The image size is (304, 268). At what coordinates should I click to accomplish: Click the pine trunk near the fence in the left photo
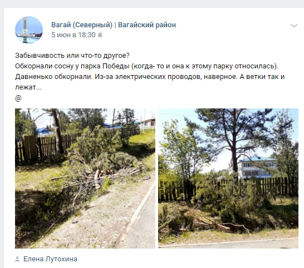click(57, 132)
